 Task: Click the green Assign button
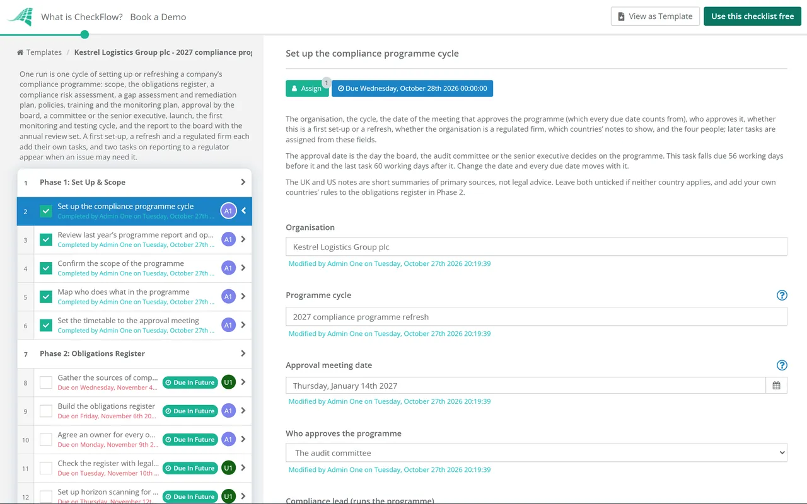[308, 88]
